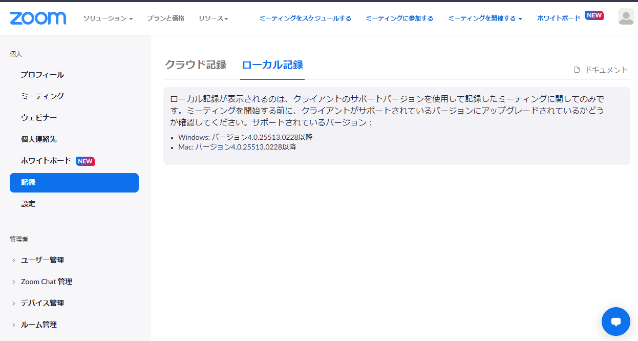
Task: Open the chat support bubble
Action: 615,322
